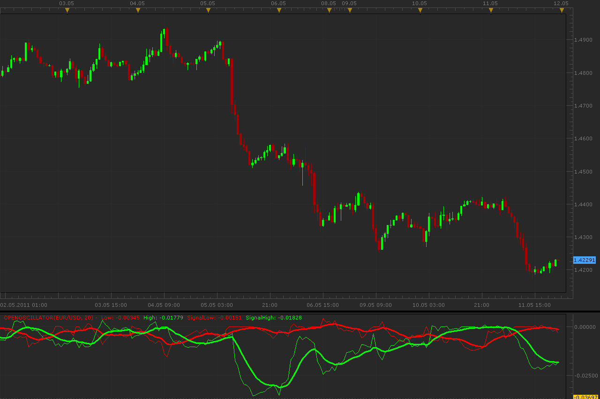Click the 0.00000 oscillator axis label

click(585, 326)
